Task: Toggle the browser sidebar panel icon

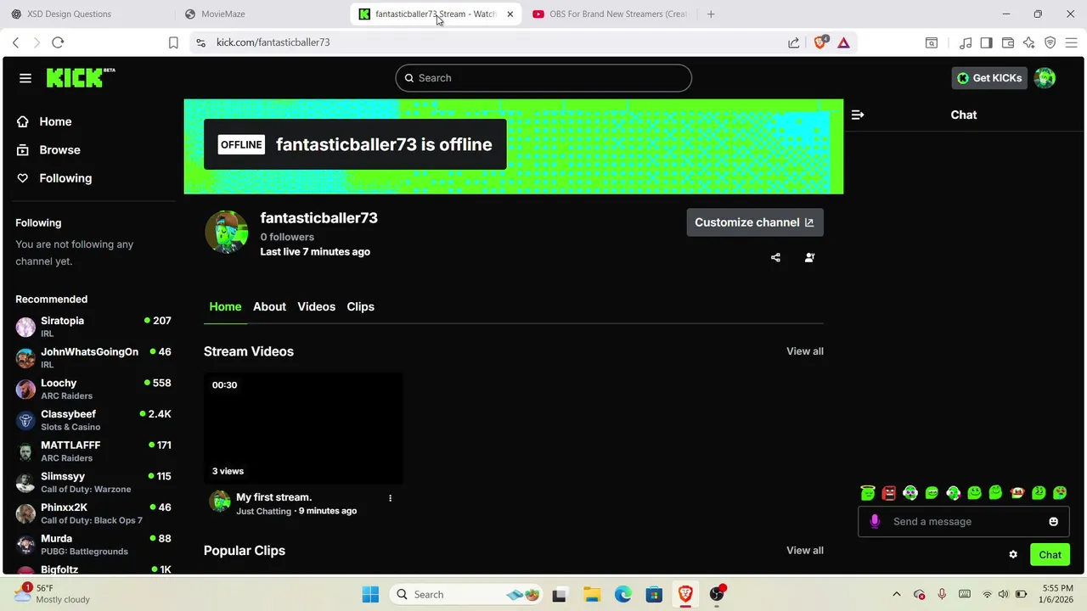Action: (x=986, y=42)
